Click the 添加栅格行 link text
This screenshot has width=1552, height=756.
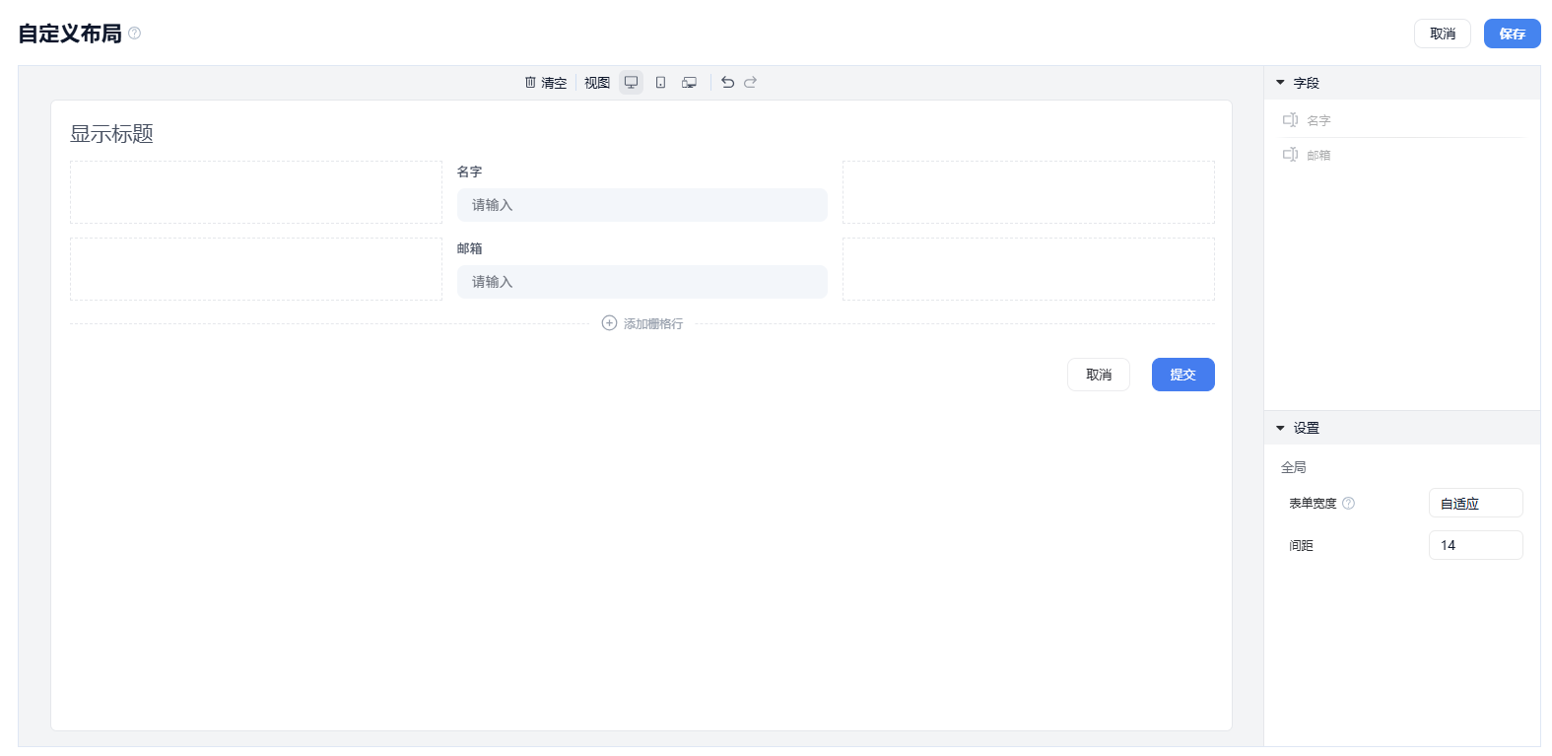[653, 323]
